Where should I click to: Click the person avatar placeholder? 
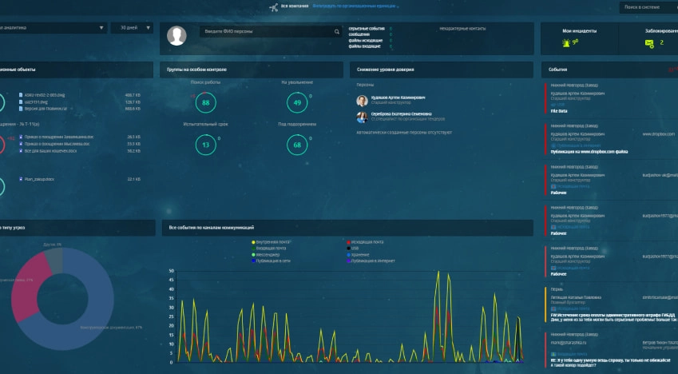pyautogui.click(x=176, y=35)
